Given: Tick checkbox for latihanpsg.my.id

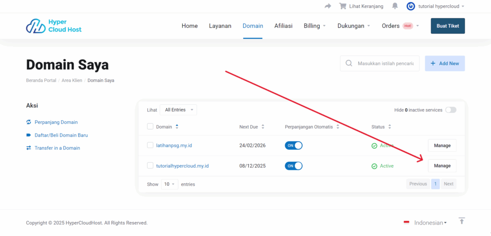Looking at the screenshot, I should pyautogui.click(x=150, y=146).
